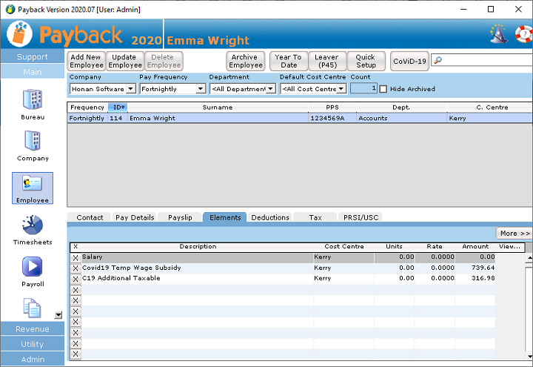Open the Default Cost Centre dropdown
The height and width of the screenshot is (367, 533).
(x=341, y=89)
